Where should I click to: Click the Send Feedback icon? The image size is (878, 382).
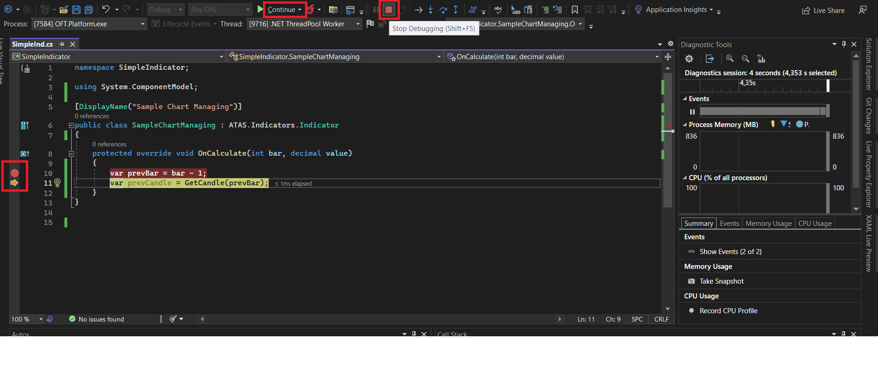863,10
